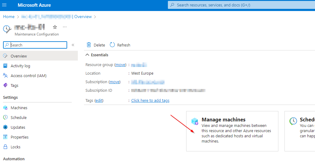Click move link next to Resource group
The width and height of the screenshot is (315, 163).
pyautogui.click(x=120, y=65)
